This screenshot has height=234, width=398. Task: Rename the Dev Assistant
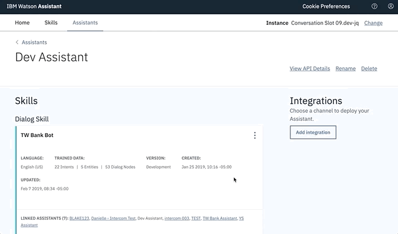[x=346, y=68]
